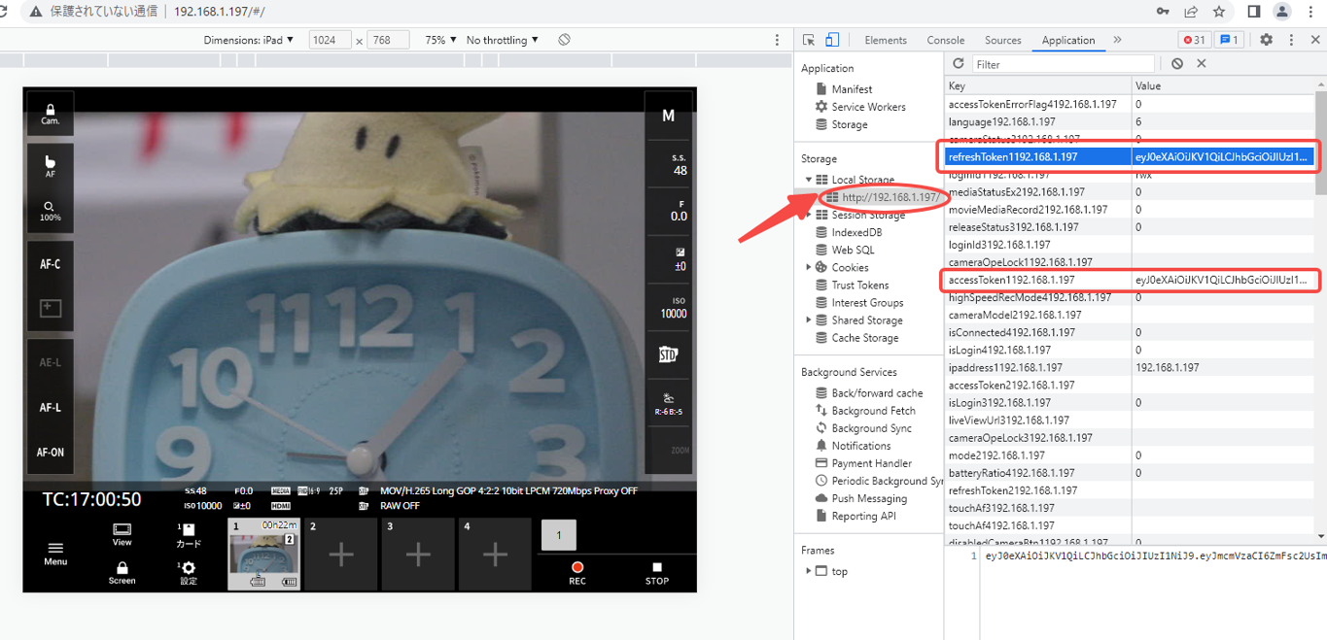Add a camera in slot 2
1327x640 pixels.
click(341, 555)
